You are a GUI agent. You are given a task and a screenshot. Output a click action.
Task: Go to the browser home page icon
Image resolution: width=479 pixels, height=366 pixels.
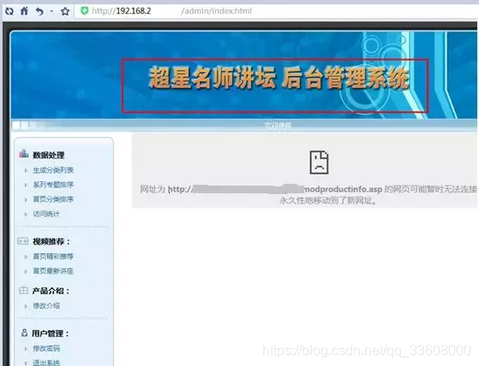(x=24, y=11)
